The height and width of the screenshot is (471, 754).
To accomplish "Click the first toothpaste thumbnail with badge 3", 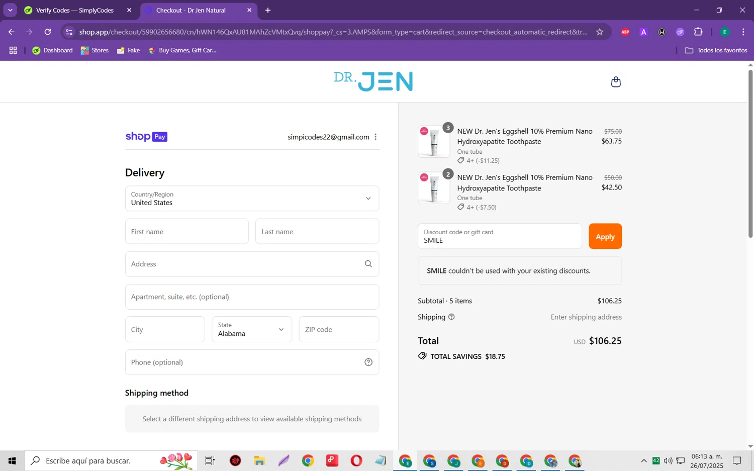I will 434,141.
